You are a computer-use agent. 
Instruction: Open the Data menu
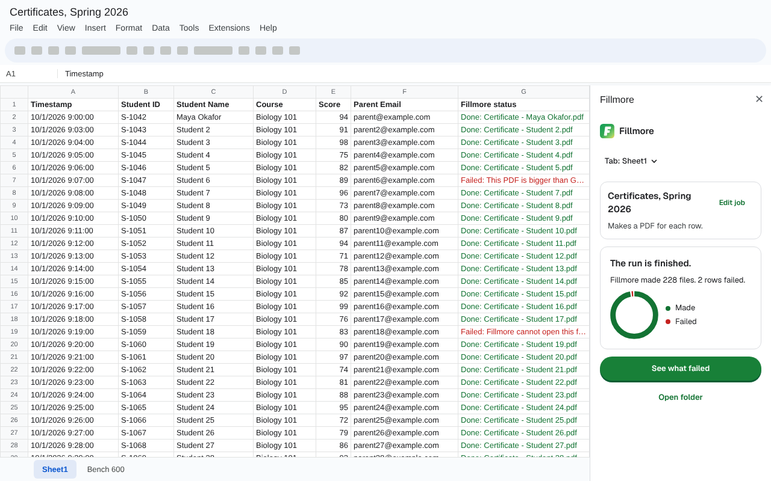coord(161,28)
